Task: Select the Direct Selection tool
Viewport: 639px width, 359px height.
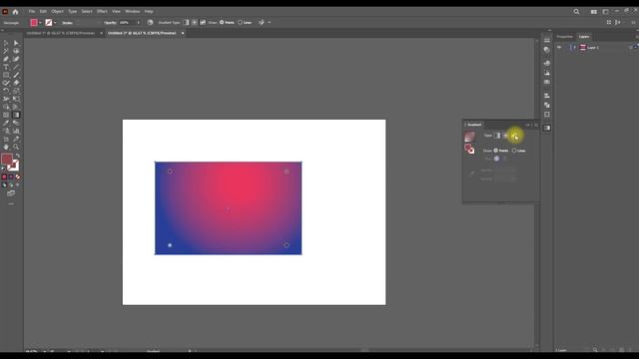Action: 16,43
